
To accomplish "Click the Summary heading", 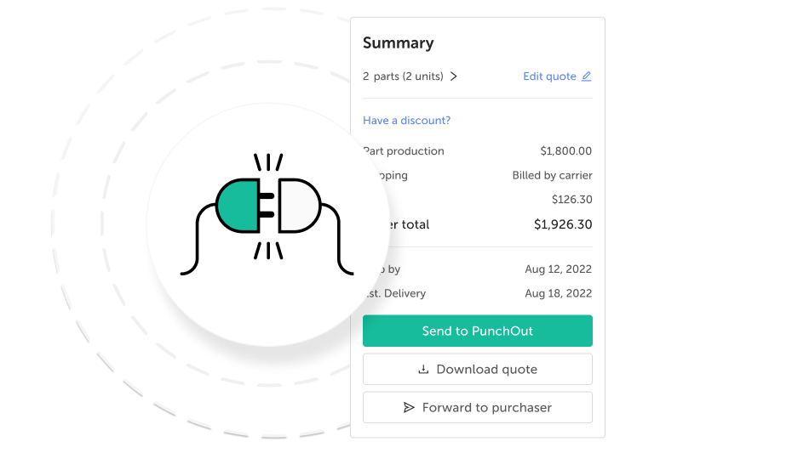I will point(398,43).
